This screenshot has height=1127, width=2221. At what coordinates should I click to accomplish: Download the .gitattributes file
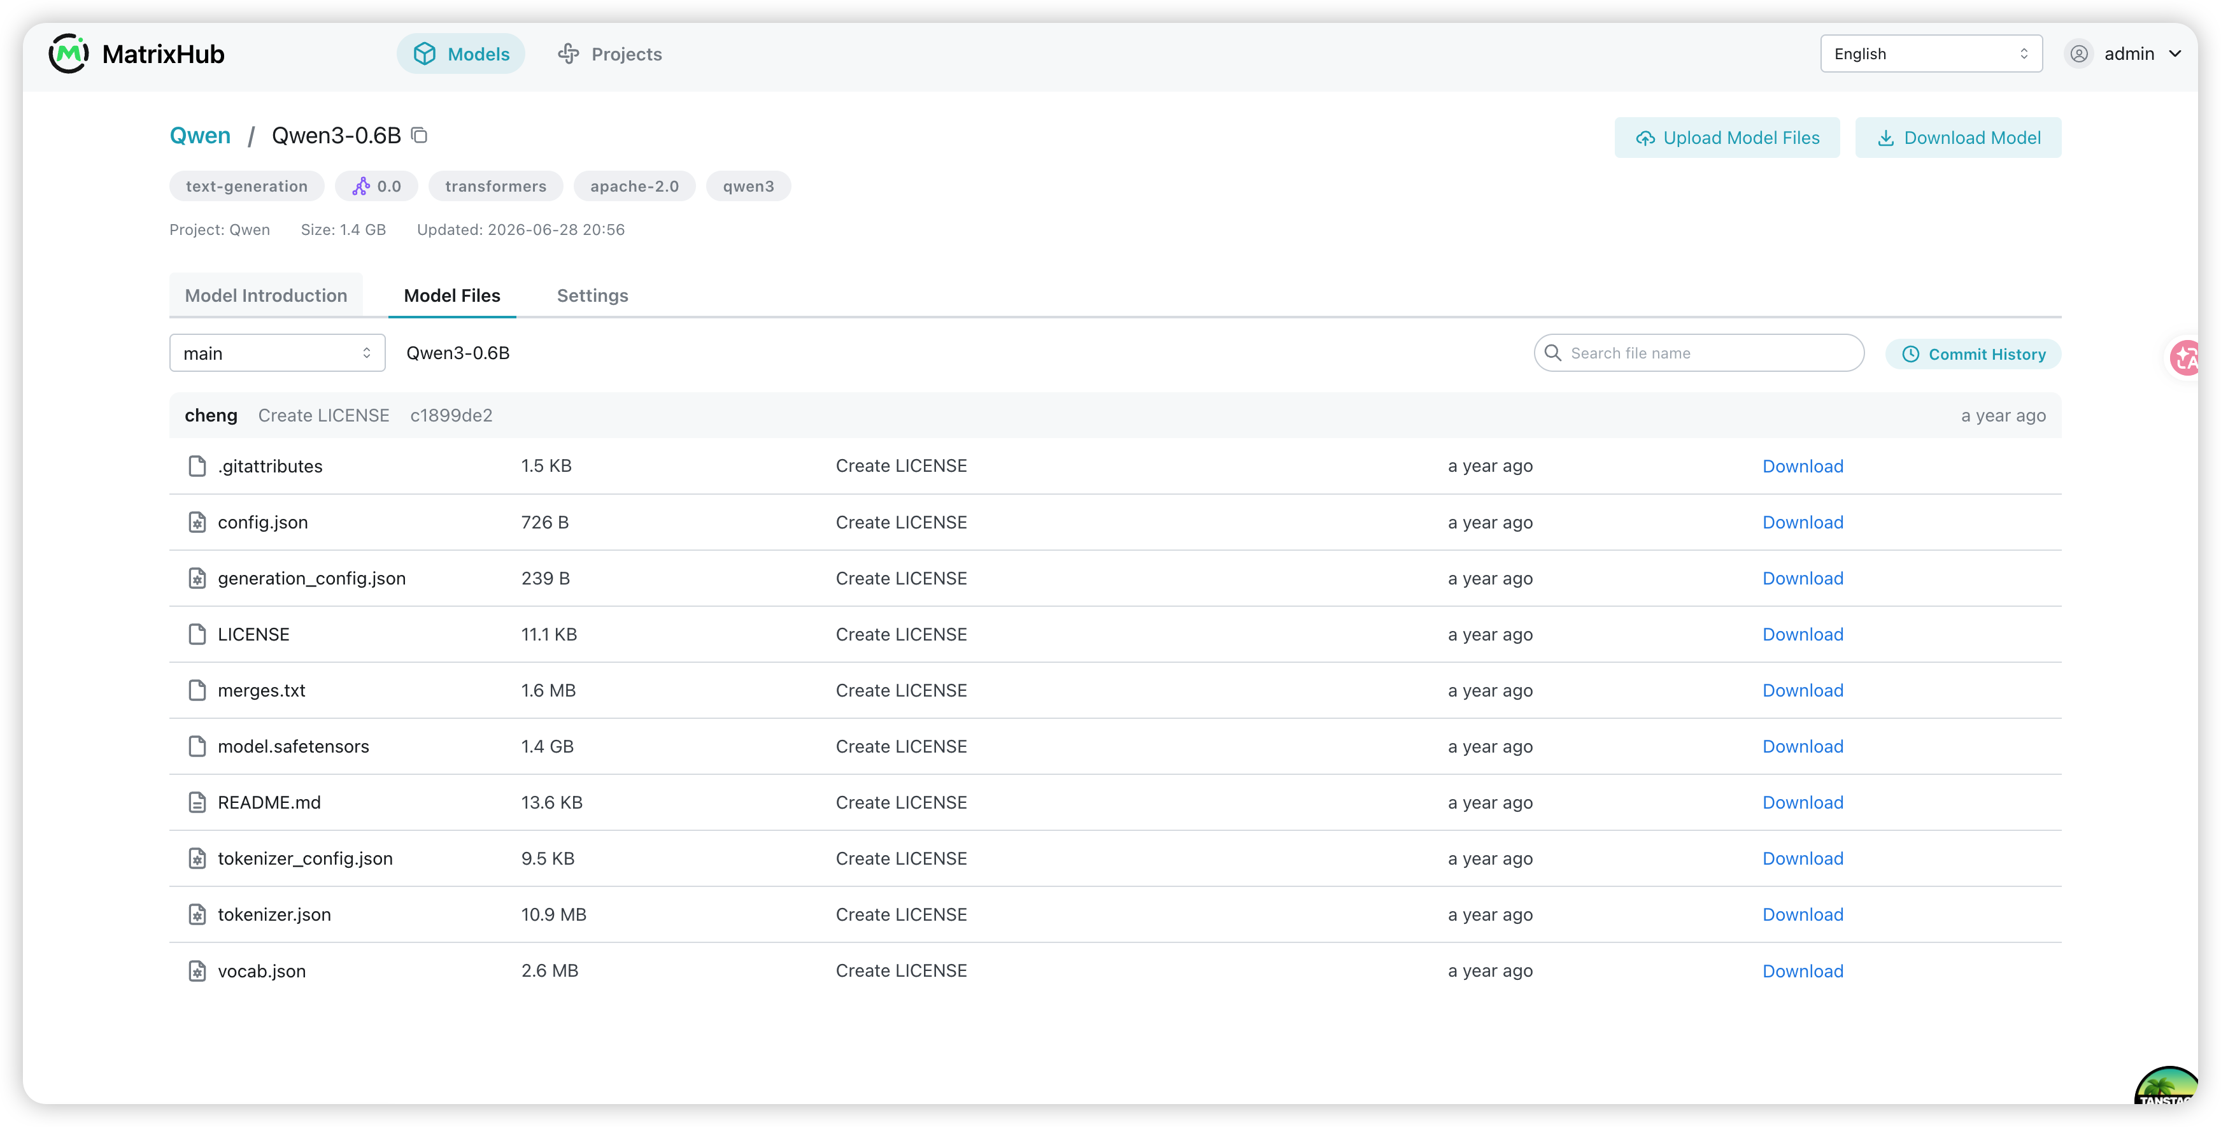pos(1802,465)
